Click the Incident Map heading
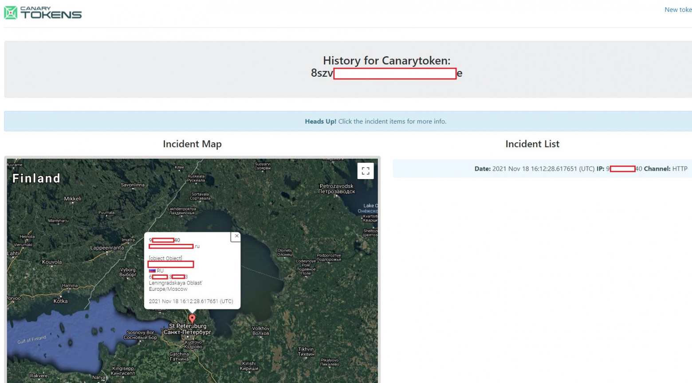 point(192,144)
